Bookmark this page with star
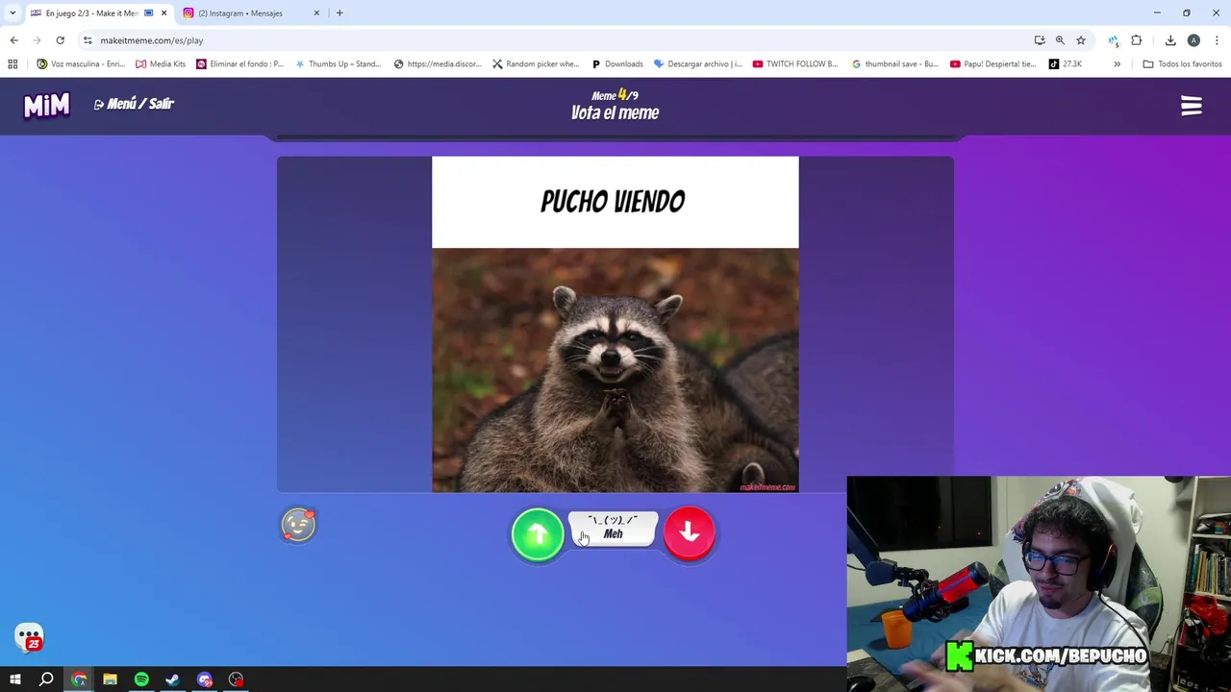This screenshot has width=1231, height=692. pos(1081,40)
